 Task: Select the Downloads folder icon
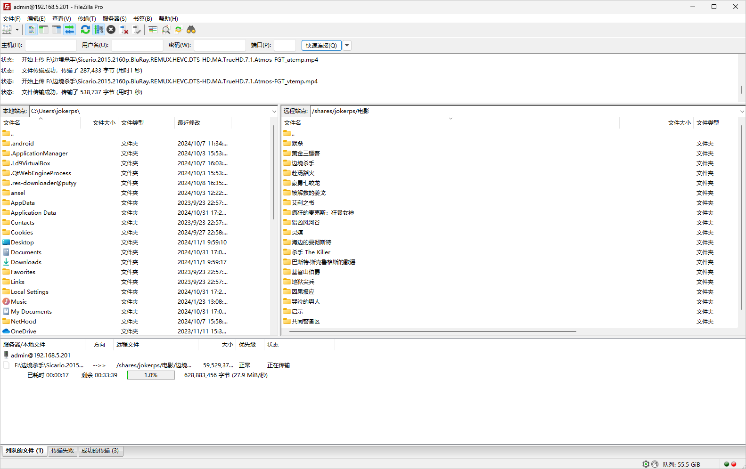(6, 262)
